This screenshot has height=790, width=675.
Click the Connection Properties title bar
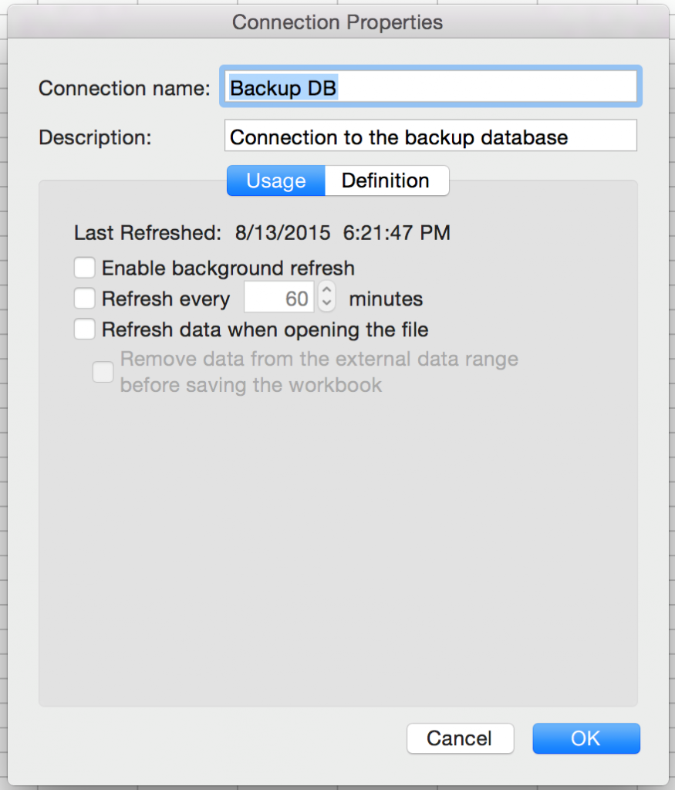(x=337, y=22)
